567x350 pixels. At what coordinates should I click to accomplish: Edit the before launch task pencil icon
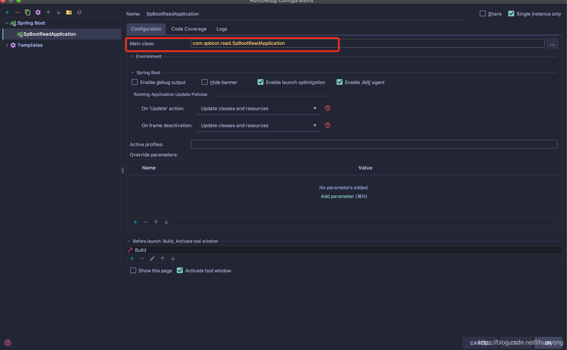click(152, 259)
